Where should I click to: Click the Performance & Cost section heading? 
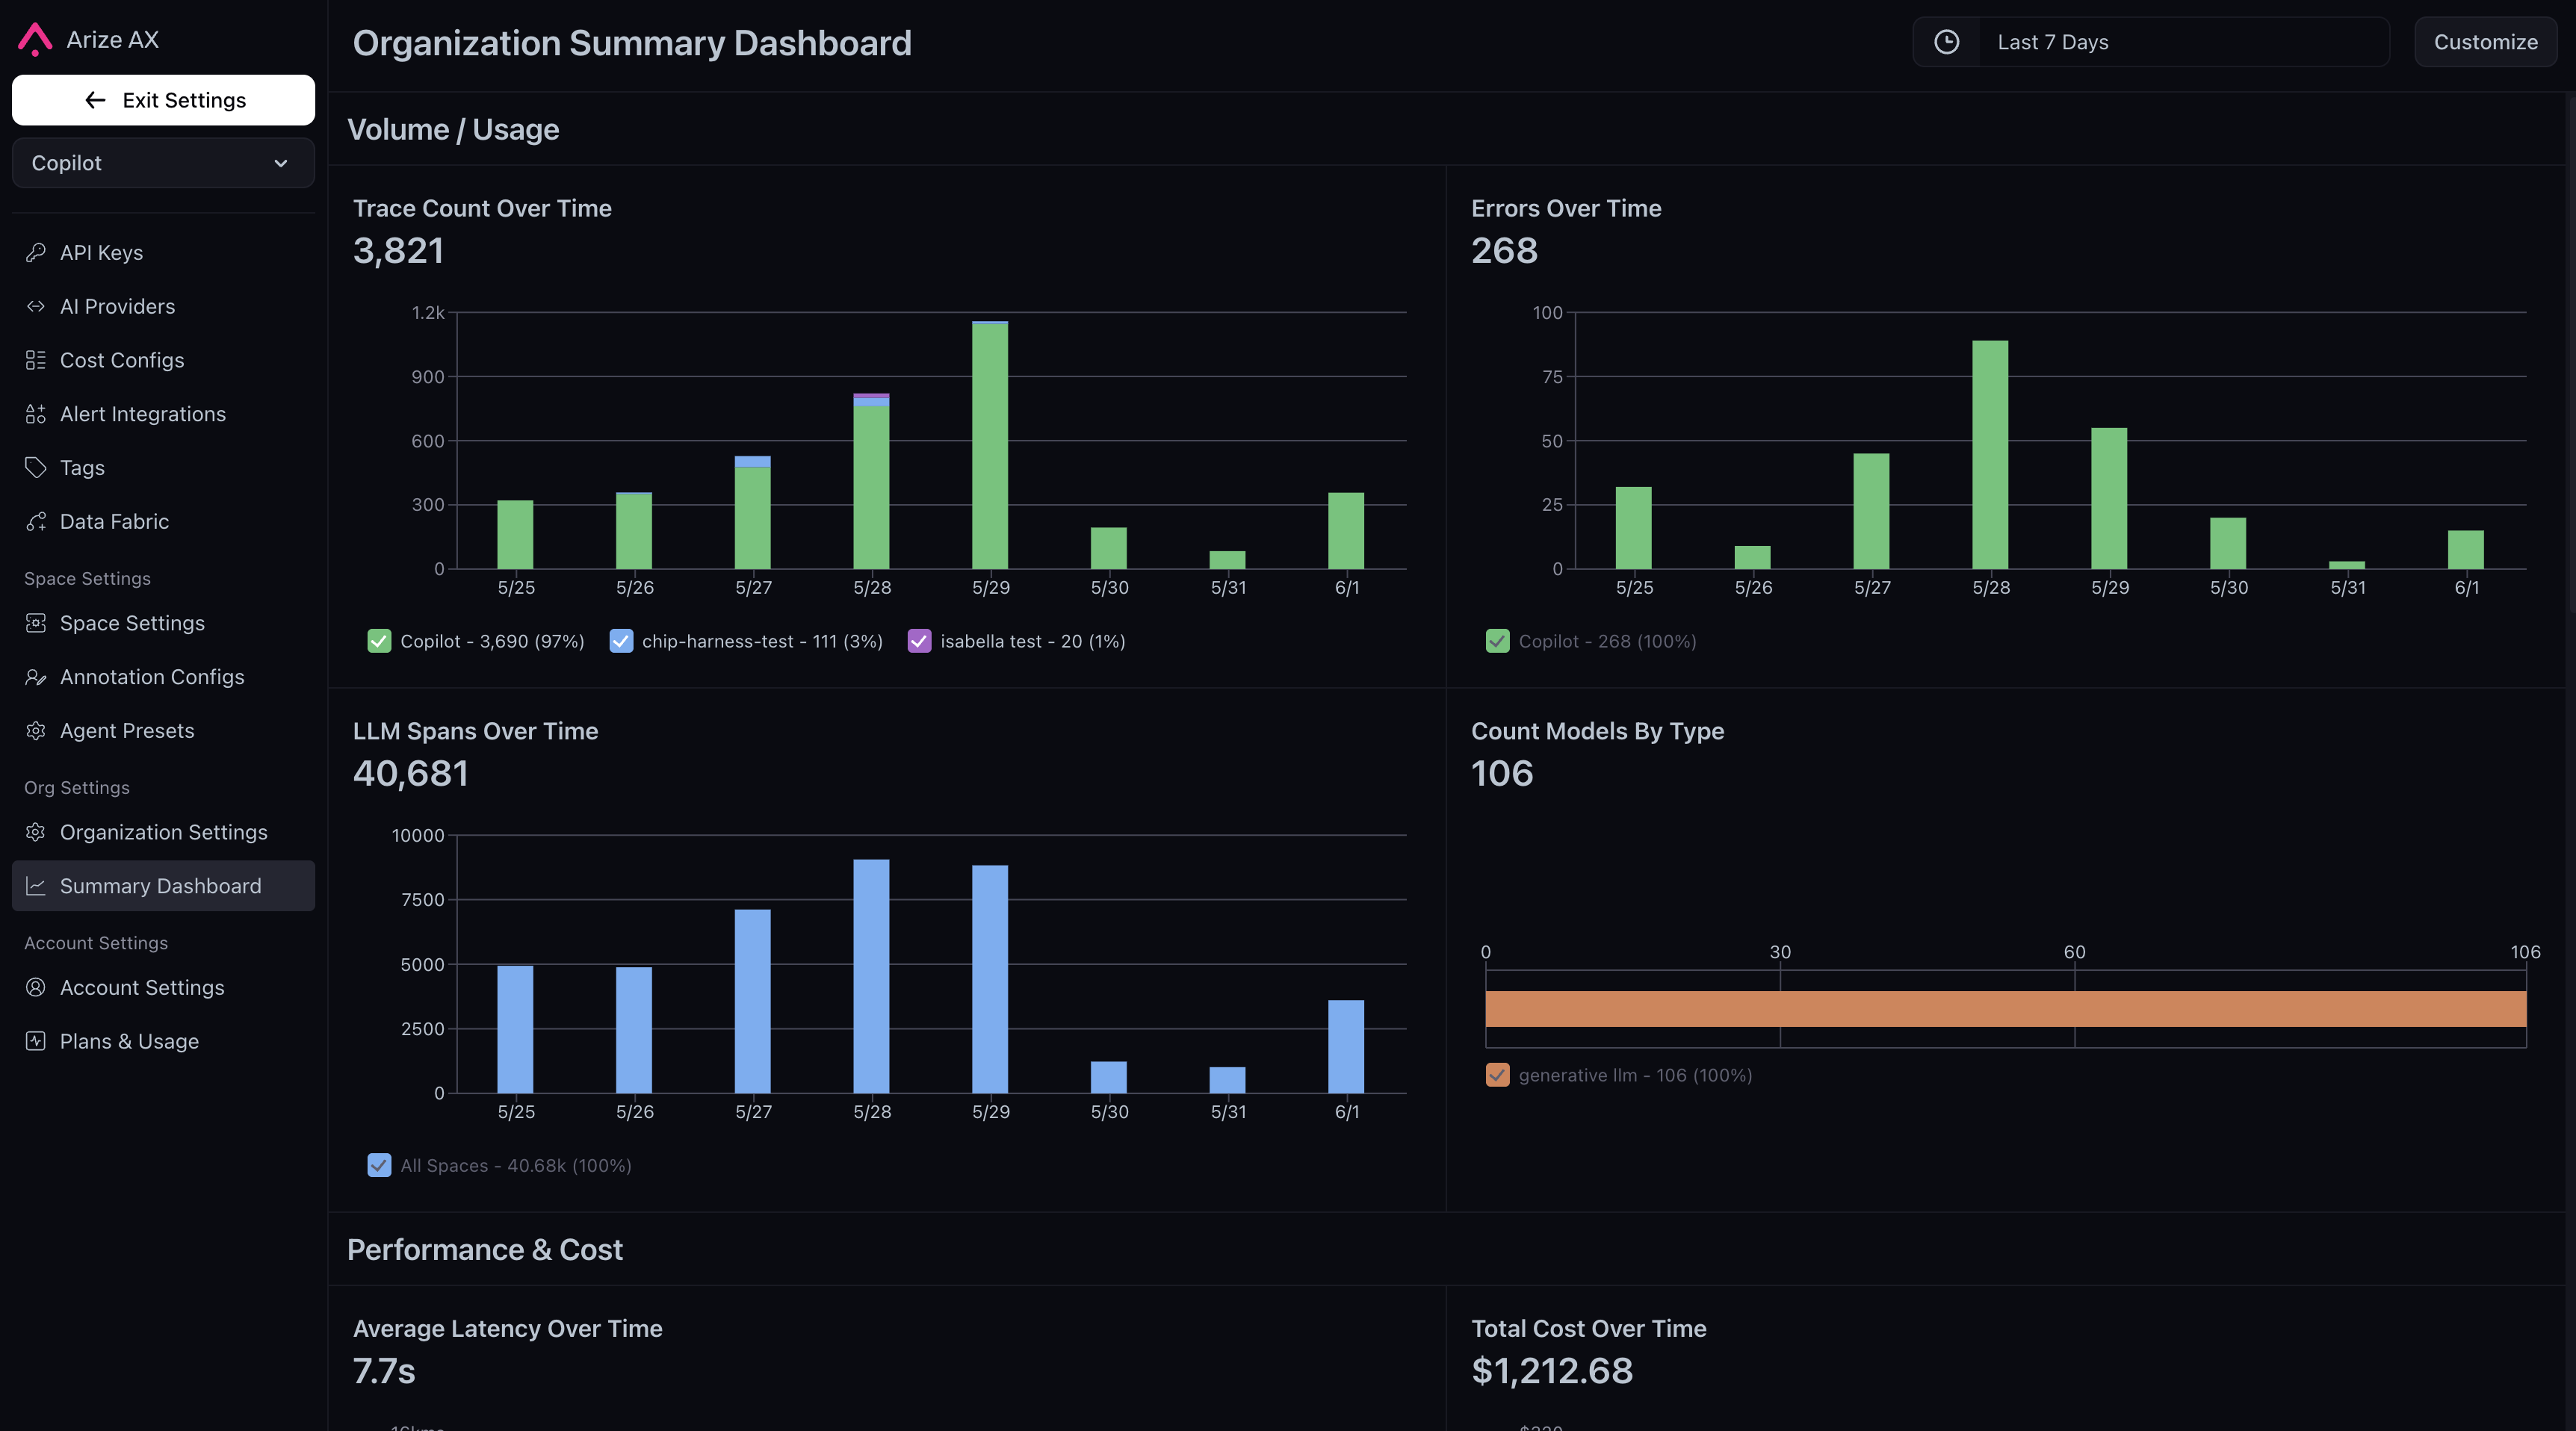[x=485, y=1250]
